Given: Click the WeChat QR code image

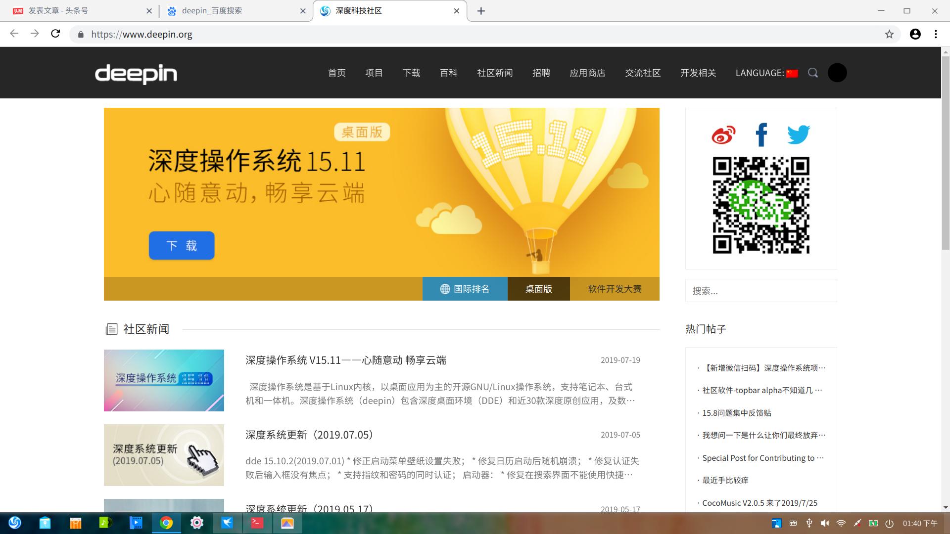Looking at the screenshot, I should pyautogui.click(x=761, y=205).
